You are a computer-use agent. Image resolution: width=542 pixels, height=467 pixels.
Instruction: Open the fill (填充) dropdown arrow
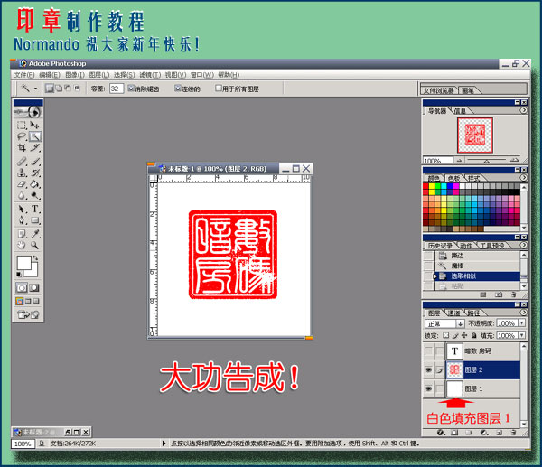coord(521,335)
